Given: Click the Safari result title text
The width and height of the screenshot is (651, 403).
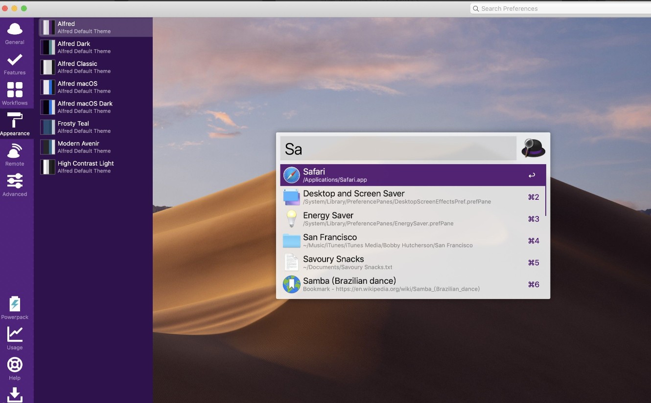Looking at the screenshot, I should 314,171.
